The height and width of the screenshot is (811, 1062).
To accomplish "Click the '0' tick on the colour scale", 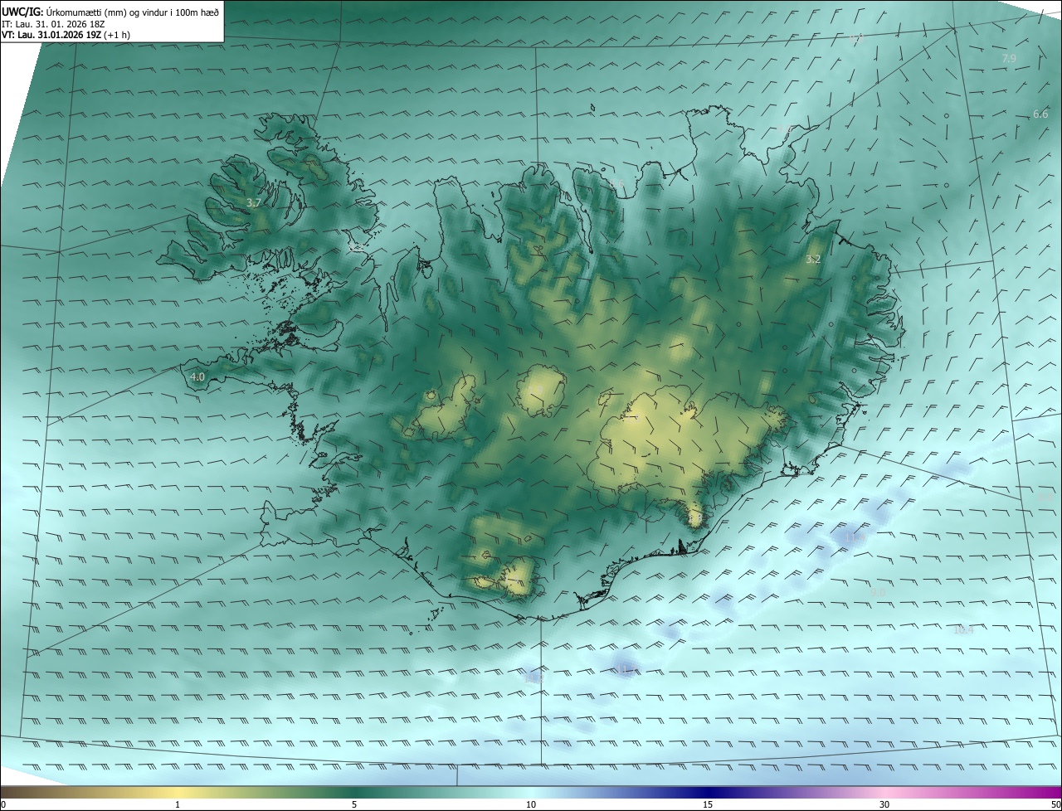I will (x=3, y=804).
